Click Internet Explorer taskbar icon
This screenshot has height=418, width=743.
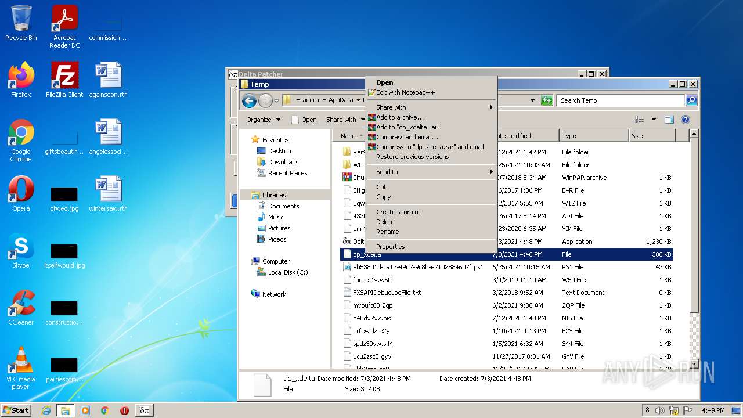46,410
